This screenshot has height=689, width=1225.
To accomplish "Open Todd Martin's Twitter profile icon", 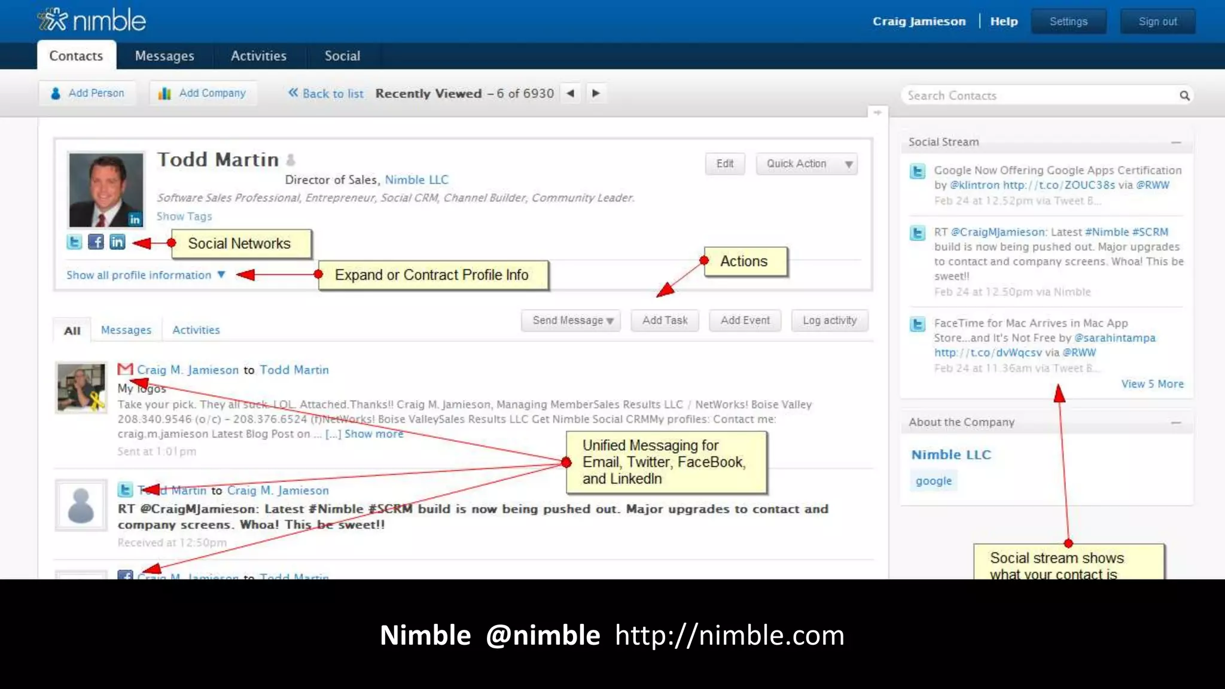I will click(74, 242).
